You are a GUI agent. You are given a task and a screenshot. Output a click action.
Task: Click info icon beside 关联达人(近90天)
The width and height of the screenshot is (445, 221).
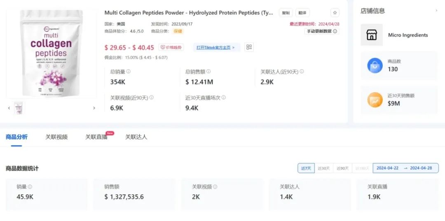[302, 72]
